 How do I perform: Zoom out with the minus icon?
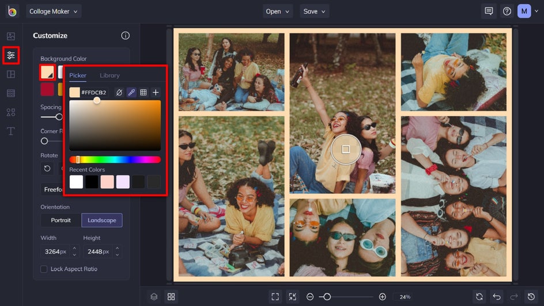pyautogui.click(x=310, y=297)
